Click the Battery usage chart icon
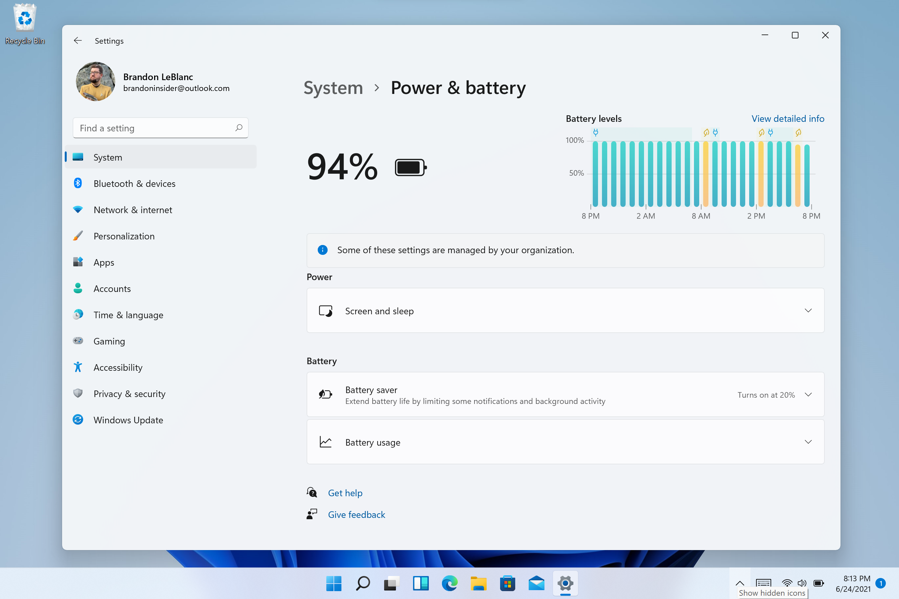 (325, 441)
